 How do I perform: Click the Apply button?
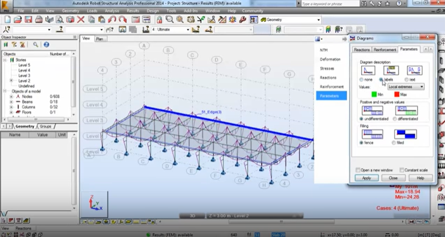click(x=366, y=178)
